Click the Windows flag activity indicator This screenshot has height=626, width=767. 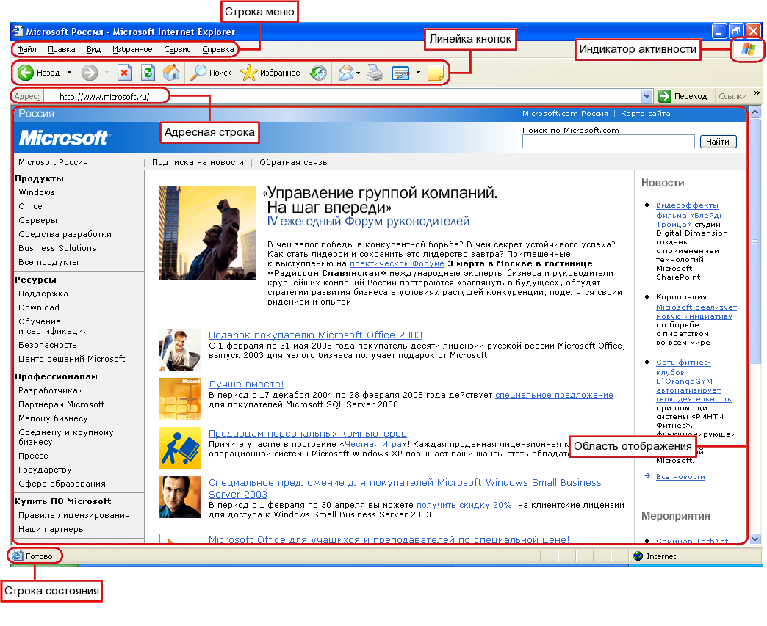click(x=748, y=49)
